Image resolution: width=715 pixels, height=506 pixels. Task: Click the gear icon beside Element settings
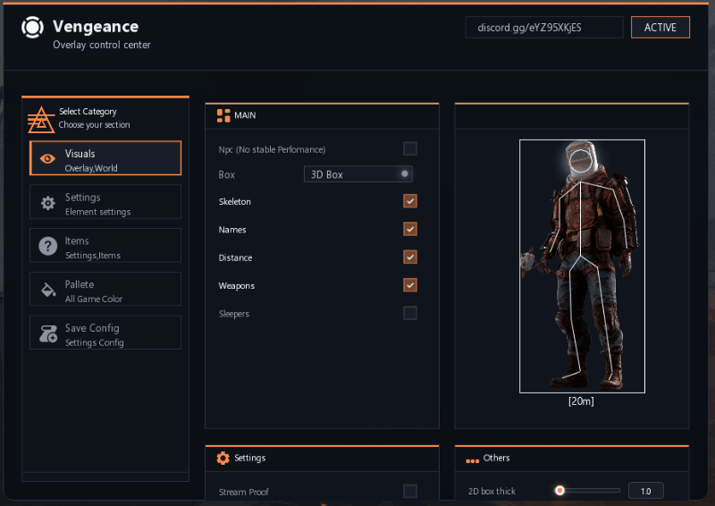[48, 203]
